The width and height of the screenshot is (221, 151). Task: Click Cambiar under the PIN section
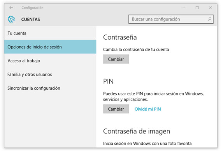[116, 109]
